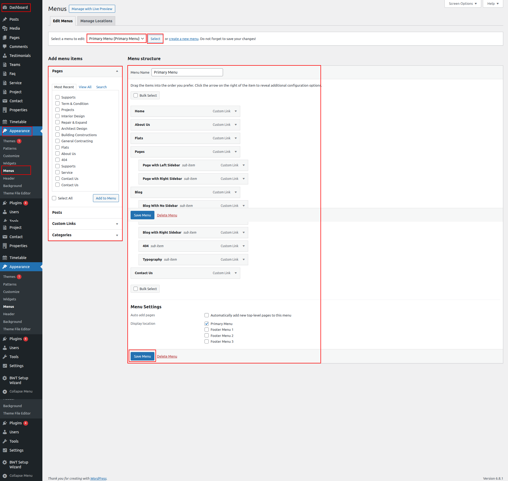The image size is (508, 481).
Task: Click the Pages icon in sidebar
Action: pos(5,38)
